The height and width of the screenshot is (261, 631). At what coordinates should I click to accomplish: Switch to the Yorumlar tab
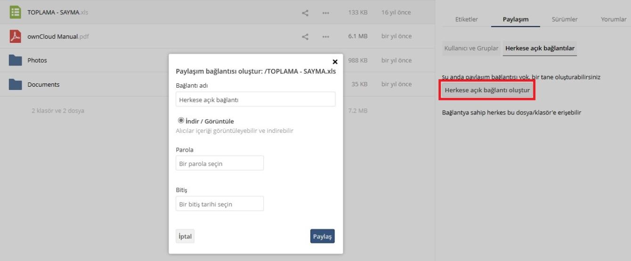614,19
